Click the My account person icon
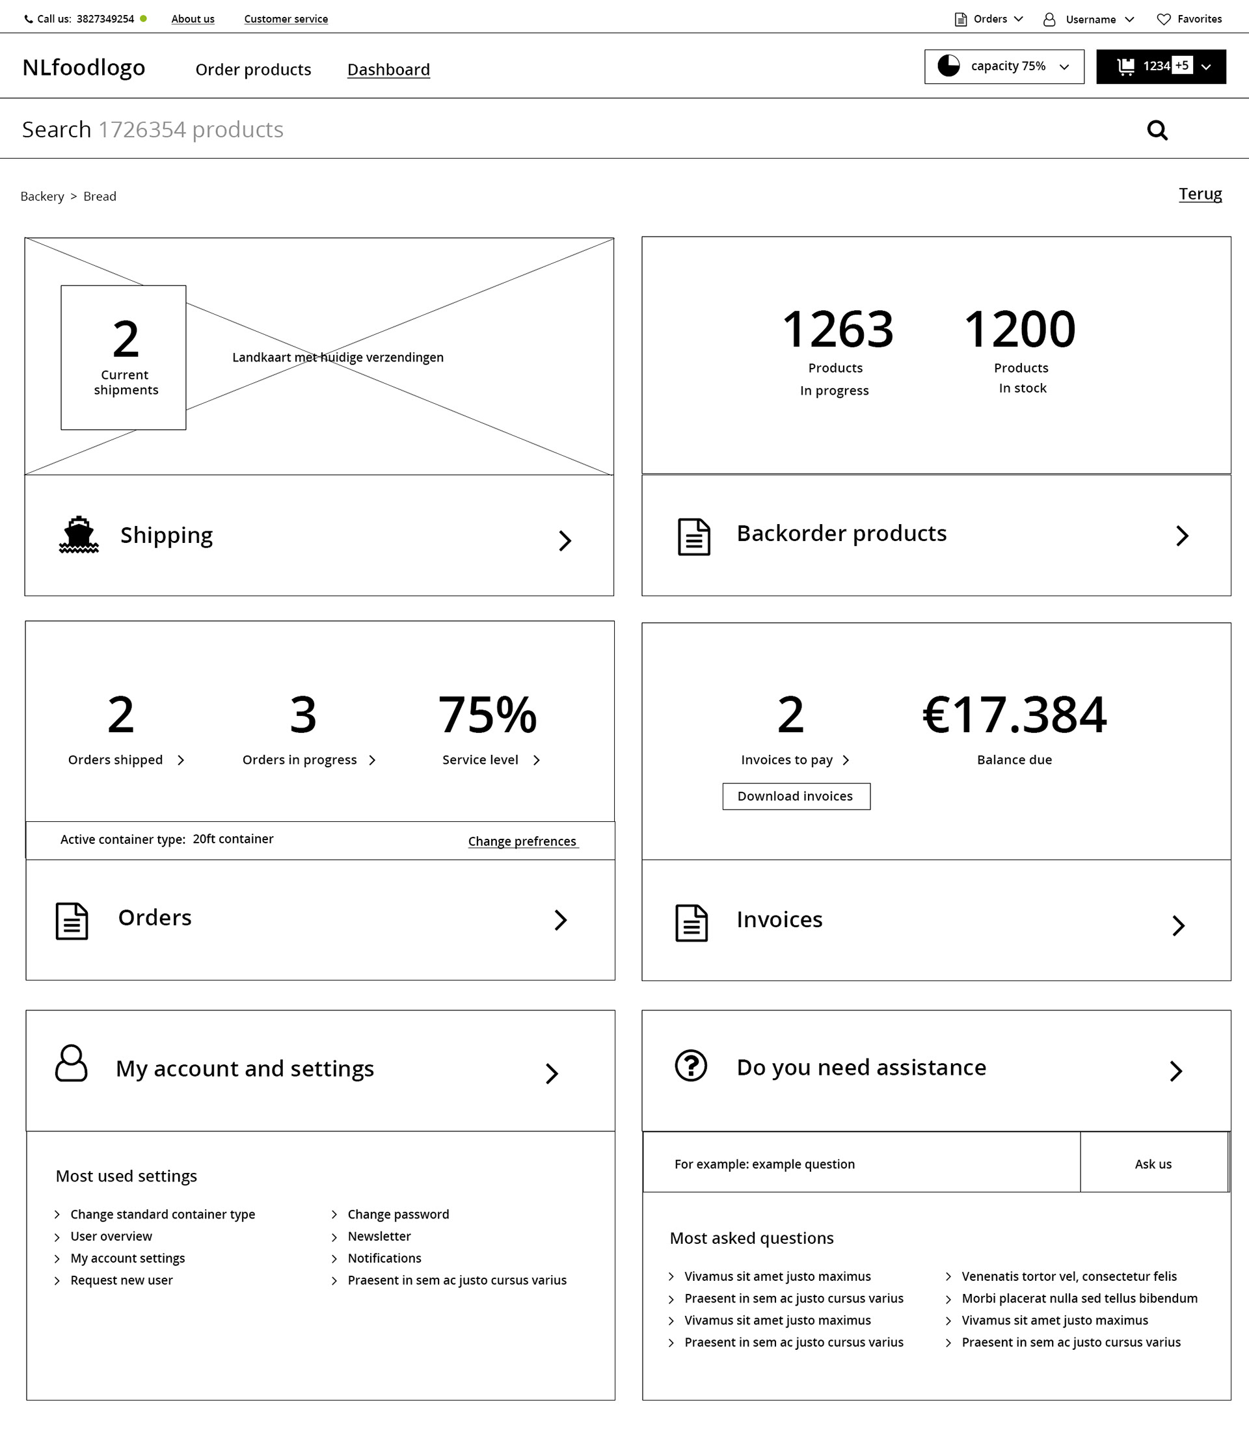Screen dimensions: 1249x1435 [x=71, y=1063]
